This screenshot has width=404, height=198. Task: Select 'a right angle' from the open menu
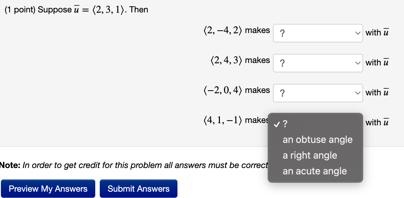[x=310, y=155]
